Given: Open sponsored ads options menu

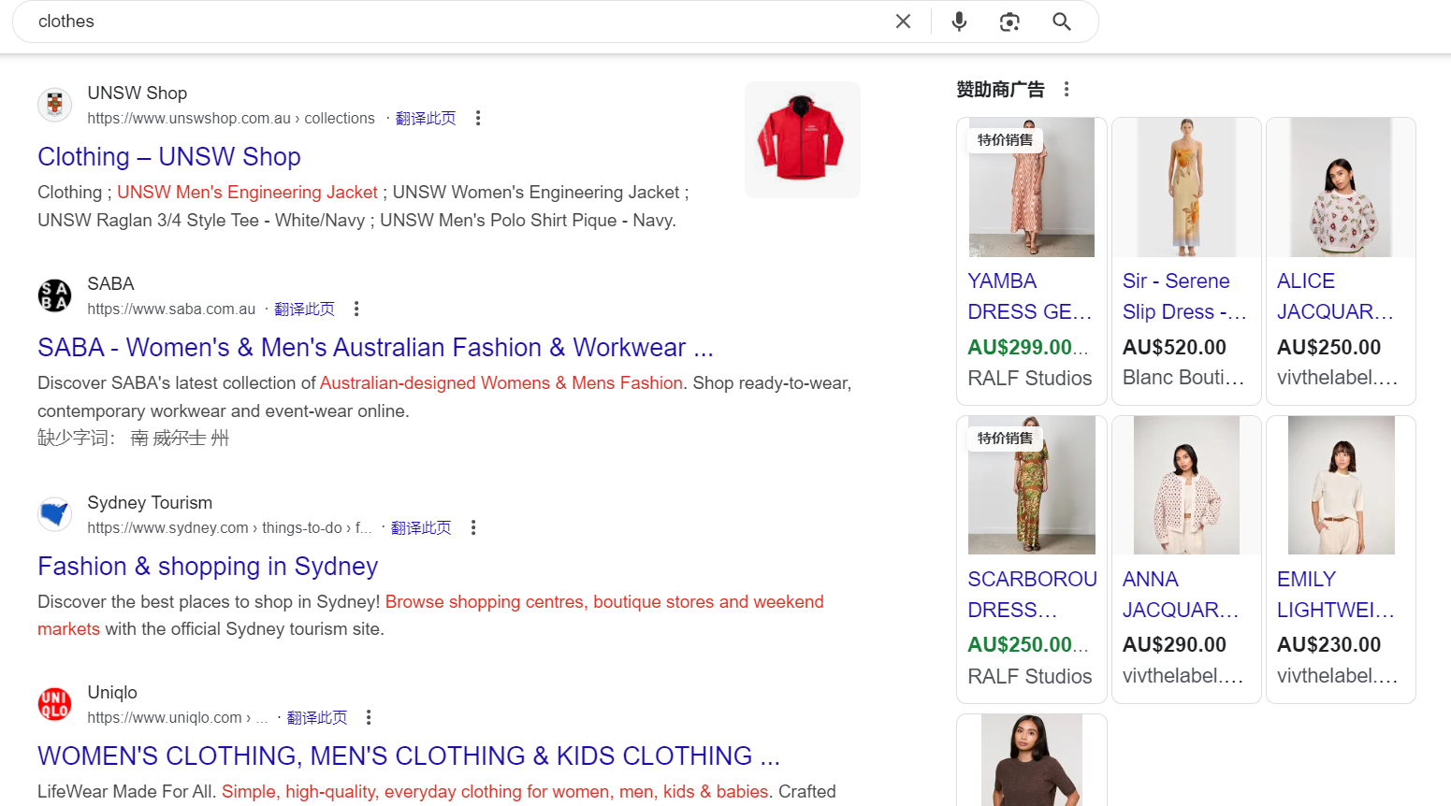Looking at the screenshot, I should [x=1066, y=89].
